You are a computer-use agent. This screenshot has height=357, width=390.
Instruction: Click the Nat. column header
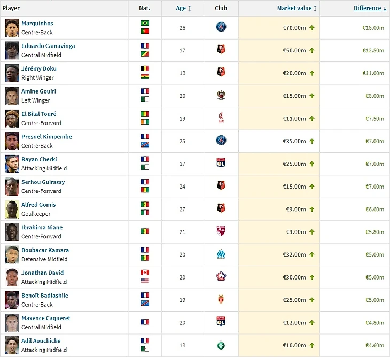tap(144, 9)
